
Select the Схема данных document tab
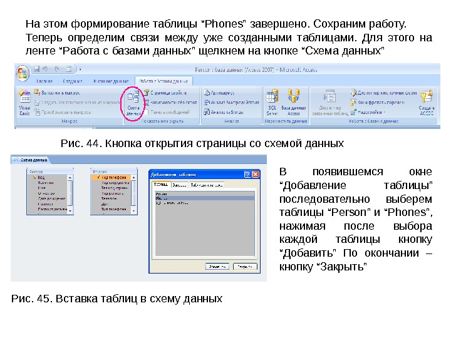31,160
